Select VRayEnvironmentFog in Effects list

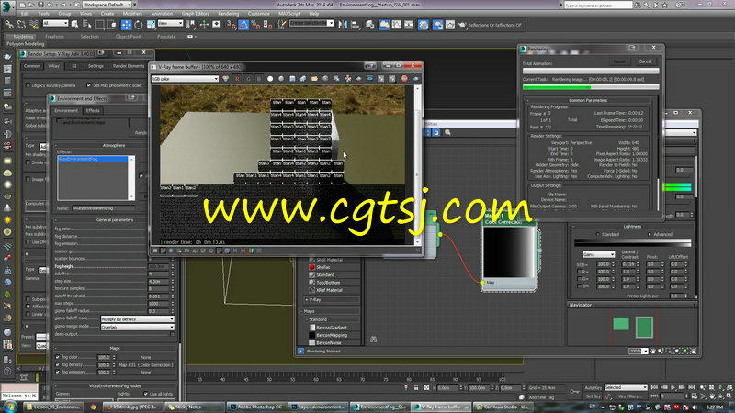93,159
